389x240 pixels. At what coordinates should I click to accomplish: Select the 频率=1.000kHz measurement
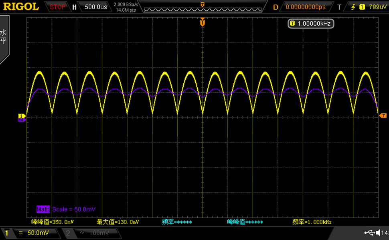tap(312, 222)
